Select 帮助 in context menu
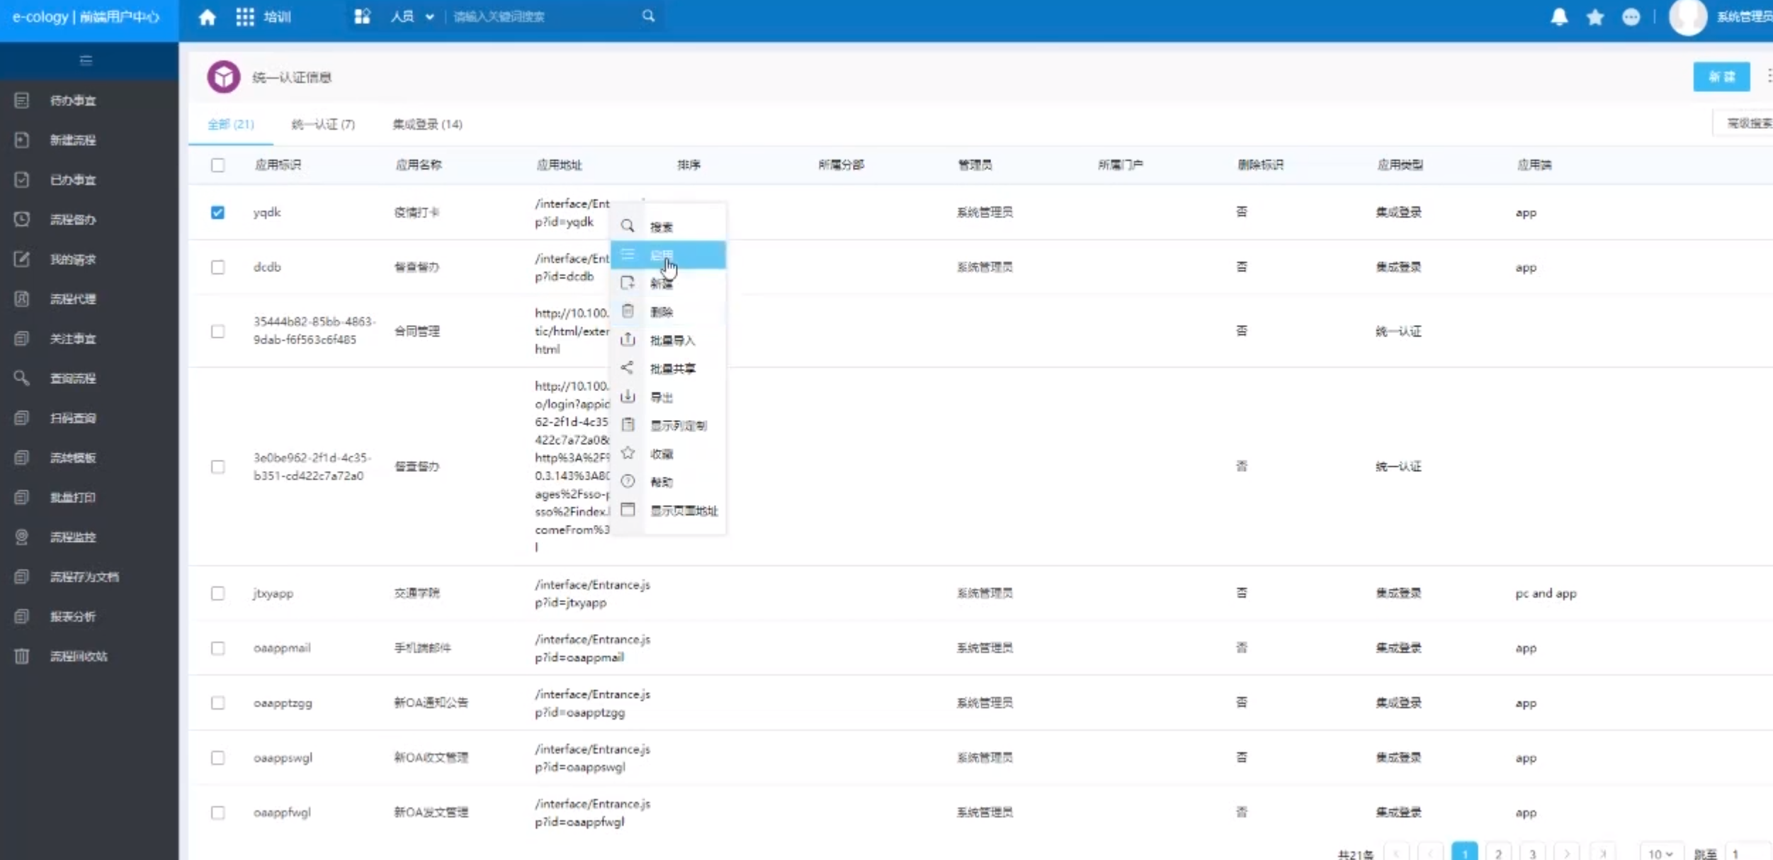 click(x=668, y=482)
